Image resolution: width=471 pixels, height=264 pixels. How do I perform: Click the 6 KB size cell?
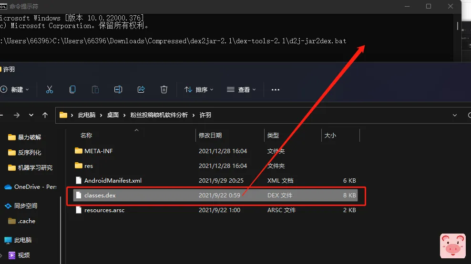point(349,180)
